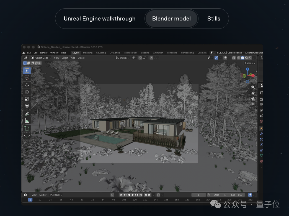289x216 pixels.
Task: Select the Move tool
Action: click(27, 85)
